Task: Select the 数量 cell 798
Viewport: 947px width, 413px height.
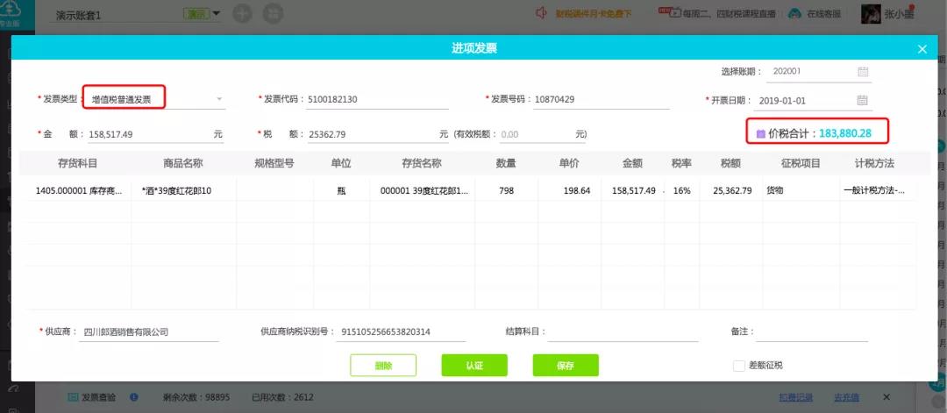Action: click(506, 191)
